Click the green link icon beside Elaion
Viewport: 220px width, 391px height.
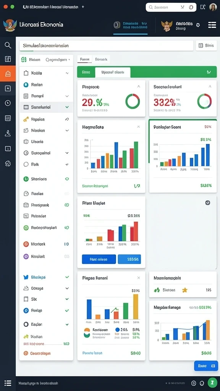(24, 60)
